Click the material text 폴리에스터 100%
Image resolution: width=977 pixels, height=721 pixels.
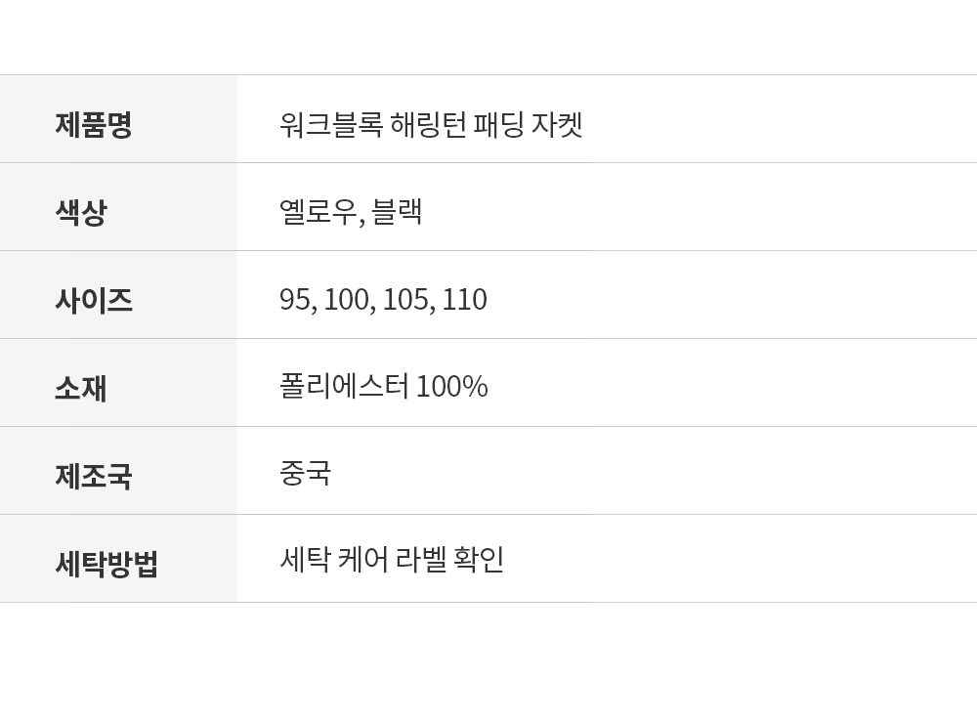[x=383, y=386]
